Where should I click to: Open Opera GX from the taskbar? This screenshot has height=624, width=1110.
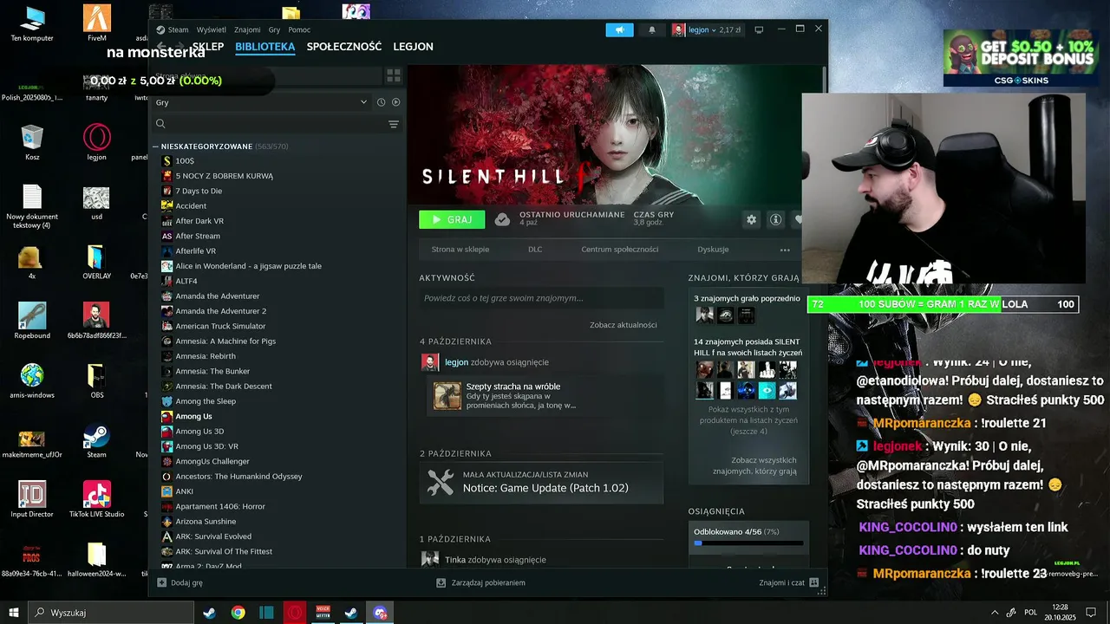coord(295,613)
